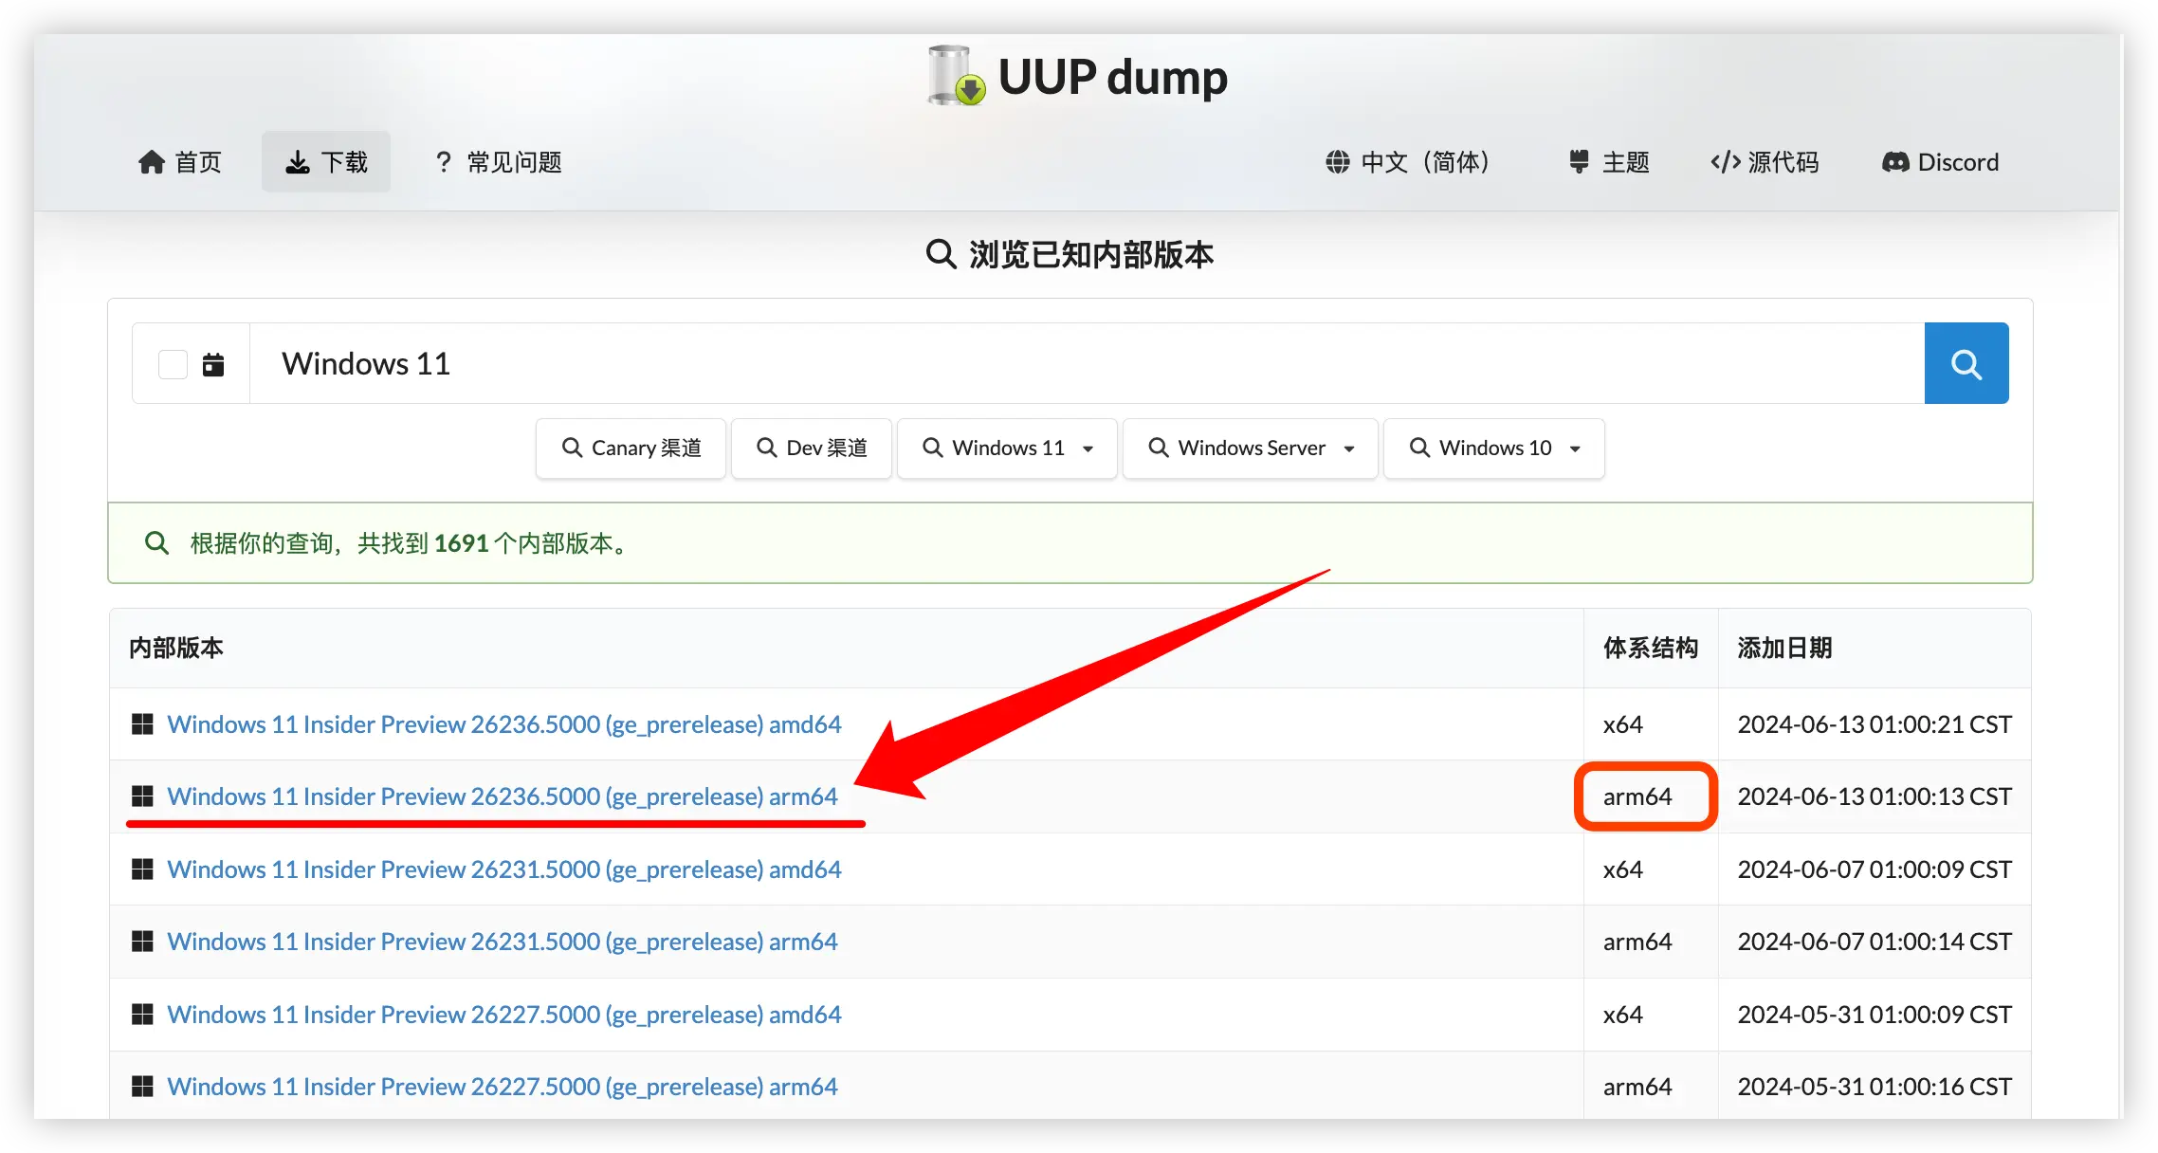Open 常见问题 FAQ page
Image resolution: width=2158 pixels, height=1153 pixels.
point(498,162)
